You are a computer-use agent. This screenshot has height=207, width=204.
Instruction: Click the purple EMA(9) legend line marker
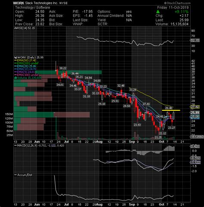pos(15,72)
